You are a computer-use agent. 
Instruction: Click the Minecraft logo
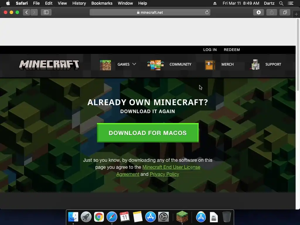pos(49,65)
